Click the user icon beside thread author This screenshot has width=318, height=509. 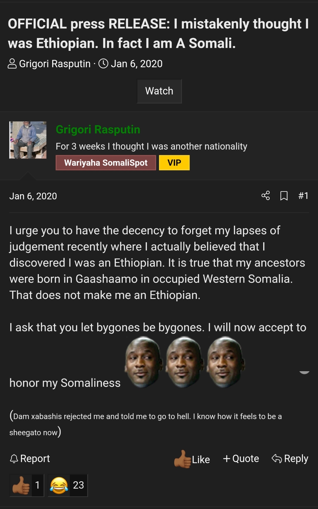[x=12, y=63]
